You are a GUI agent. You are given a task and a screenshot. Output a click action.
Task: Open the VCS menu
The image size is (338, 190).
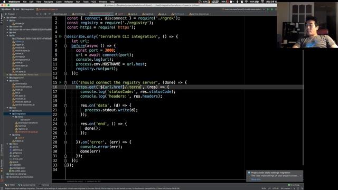point(93,2)
